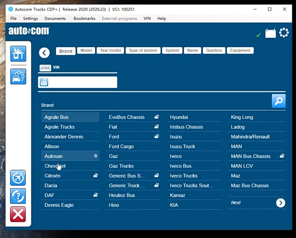The width and height of the screenshot is (296, 238).
Task: Select the Name step tab
Action: [192, 50]
